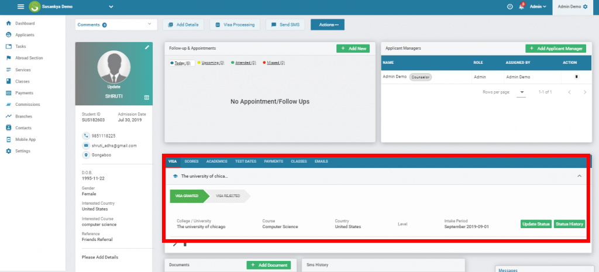Click the grid icon on Shruti's card

pyautogui.click(x=147, y=97)
